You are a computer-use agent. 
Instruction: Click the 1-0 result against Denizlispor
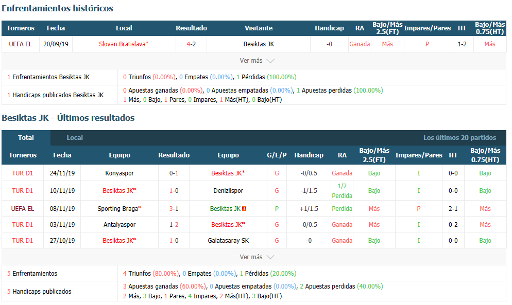point(174,190)
